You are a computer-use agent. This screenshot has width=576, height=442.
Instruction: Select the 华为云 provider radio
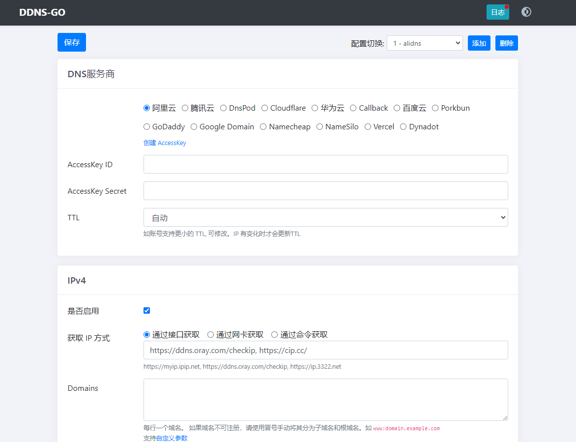click(x=315, y=108)
